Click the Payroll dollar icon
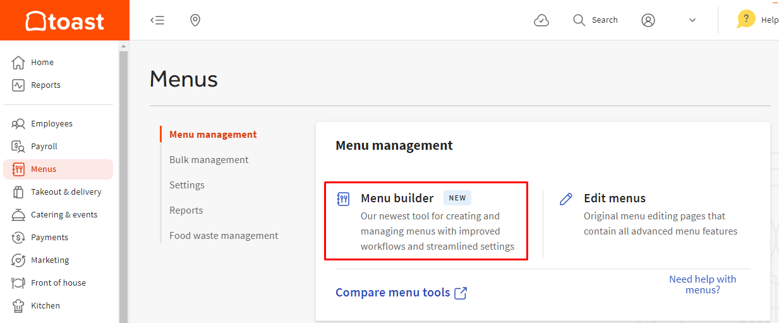This screenshot has width=779, height=323. click(x=18, y=146)
